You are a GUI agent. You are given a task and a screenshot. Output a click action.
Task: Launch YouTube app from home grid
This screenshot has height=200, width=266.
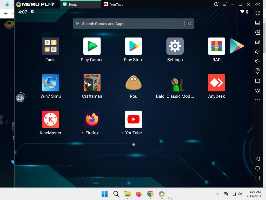pyautogui.click(x=134, y=119)
